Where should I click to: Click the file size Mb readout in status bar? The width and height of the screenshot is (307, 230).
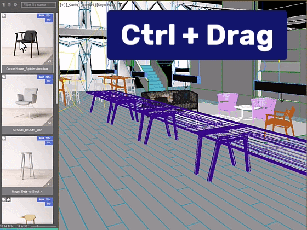(7, 226)
